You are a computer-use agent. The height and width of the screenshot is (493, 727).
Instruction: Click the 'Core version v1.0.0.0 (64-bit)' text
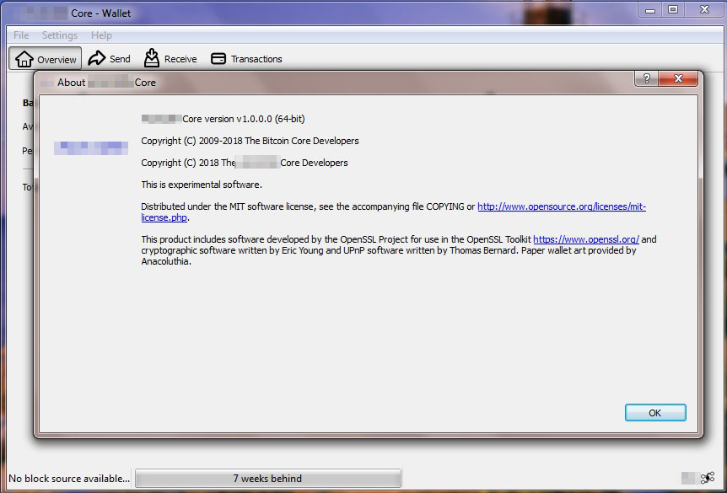(244, 119)
